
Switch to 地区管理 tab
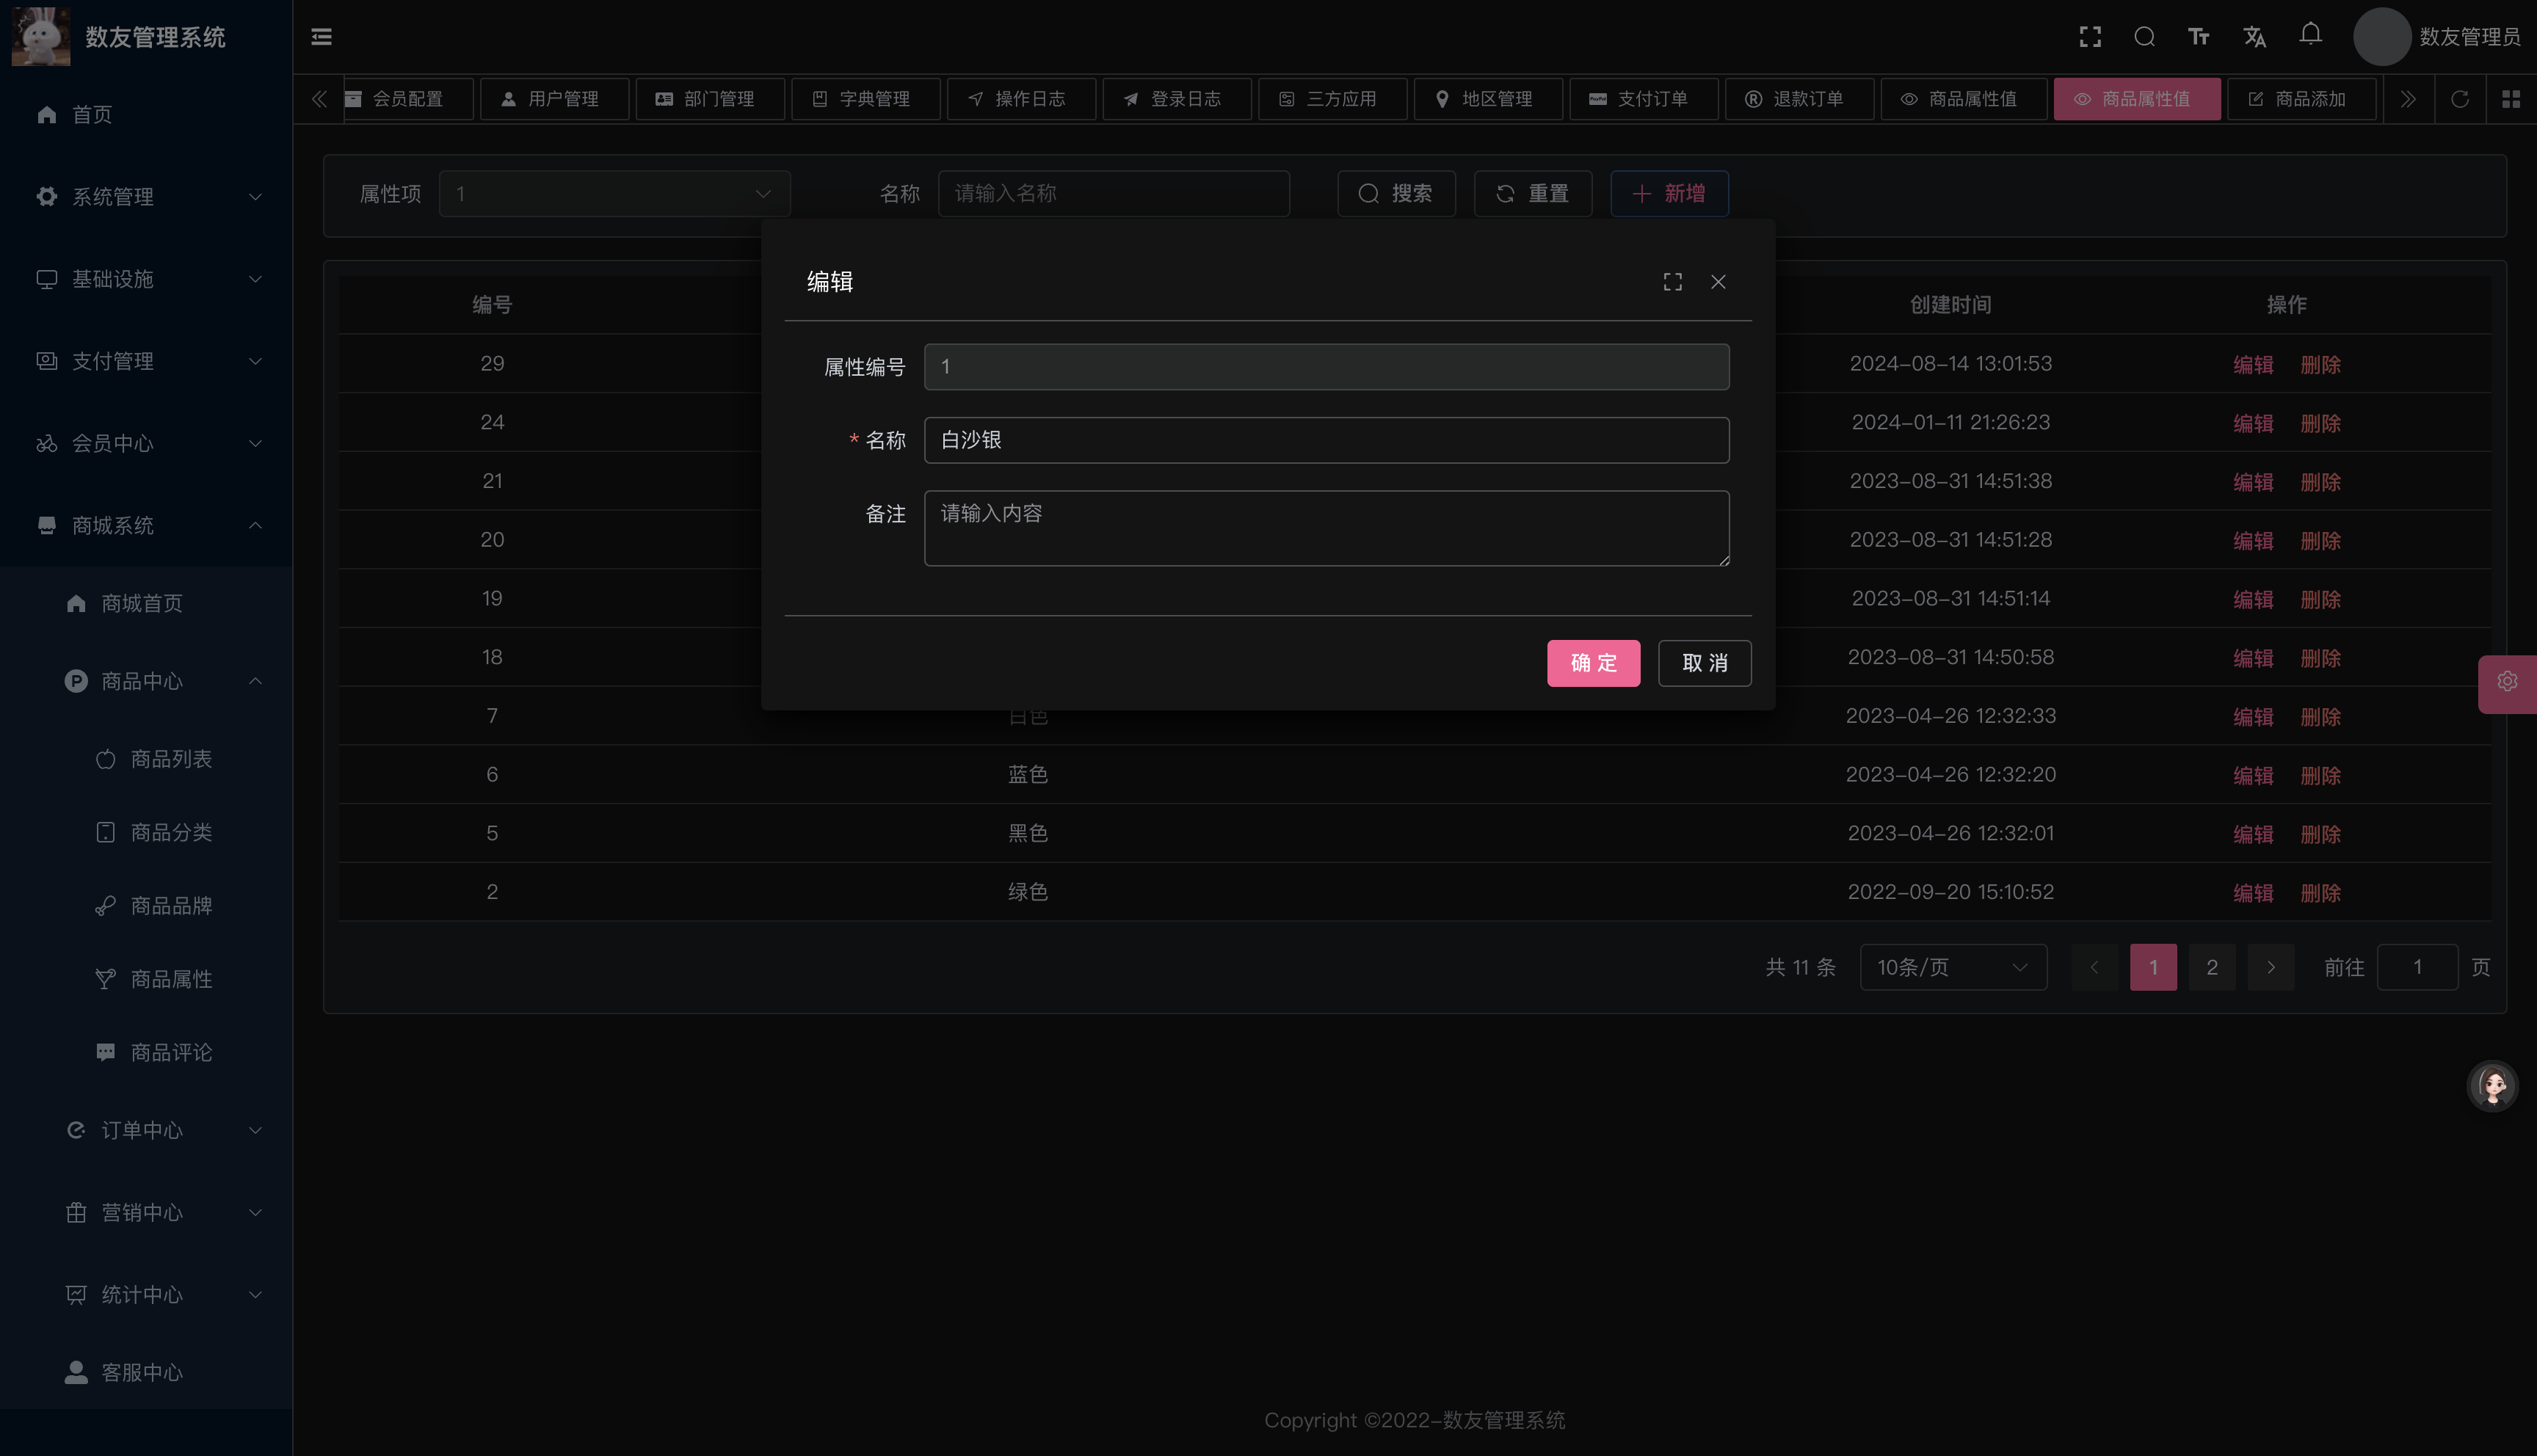pyautogui.click(x=1488, y=99)
